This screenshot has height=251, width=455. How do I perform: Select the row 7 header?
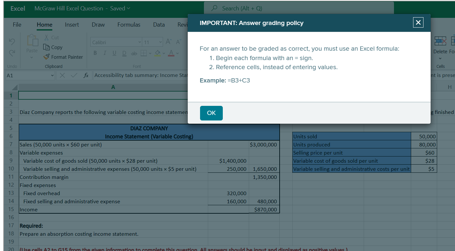pos(11,144)
